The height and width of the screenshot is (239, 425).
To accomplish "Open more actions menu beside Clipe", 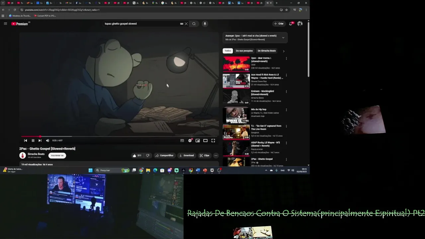I will click(216, 155).
